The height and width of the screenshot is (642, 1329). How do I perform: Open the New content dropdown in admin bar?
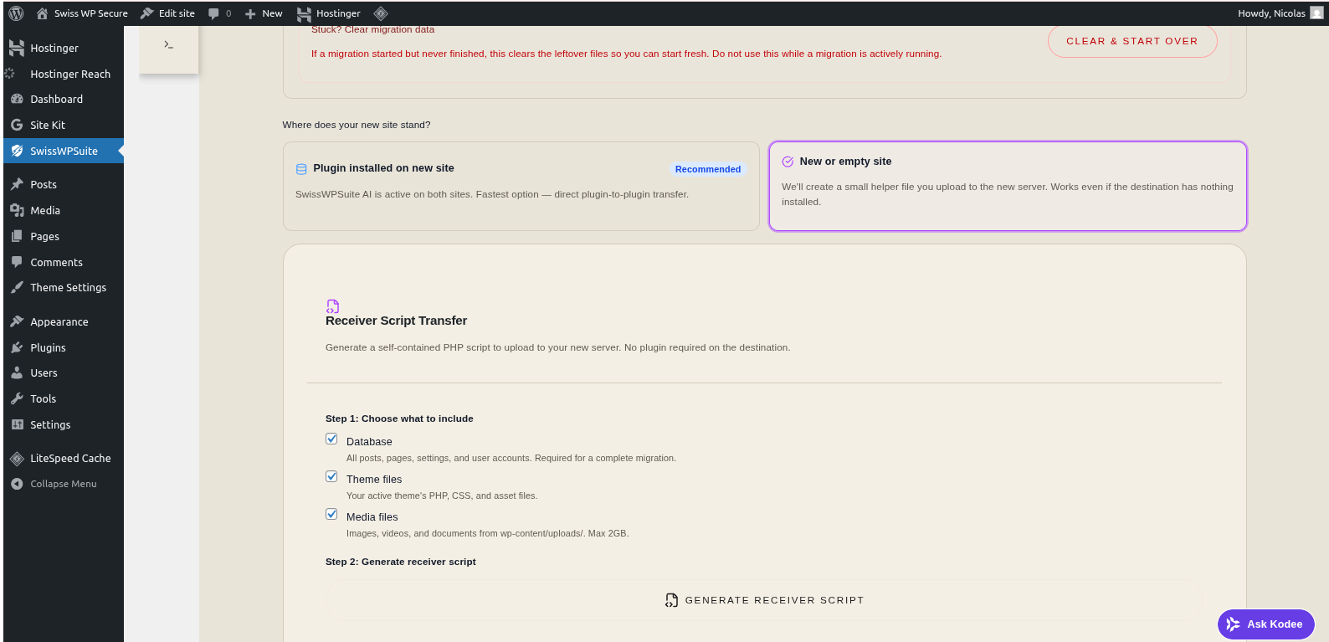click(x=264, y=13)
